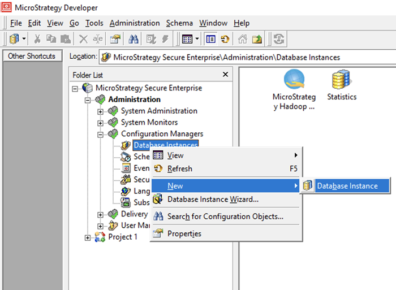Click the Home icon in toolbar
Screen dimensions: 396x290
(242, 39)
